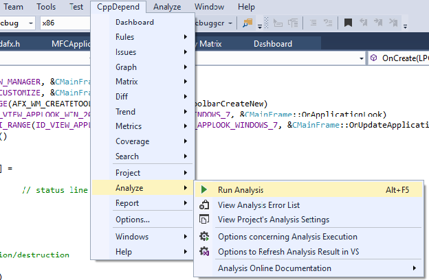Open the Analyze menu in menu bar
The height and width of the screenshot is (280, 429).
pos(167,7)
